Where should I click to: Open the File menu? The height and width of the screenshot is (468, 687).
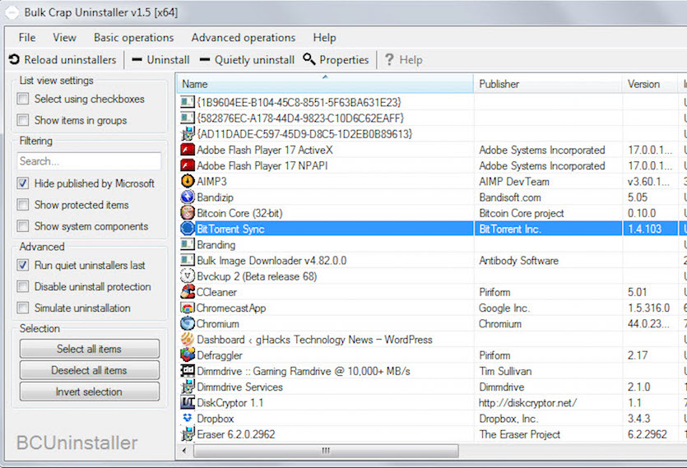point(27,38)
